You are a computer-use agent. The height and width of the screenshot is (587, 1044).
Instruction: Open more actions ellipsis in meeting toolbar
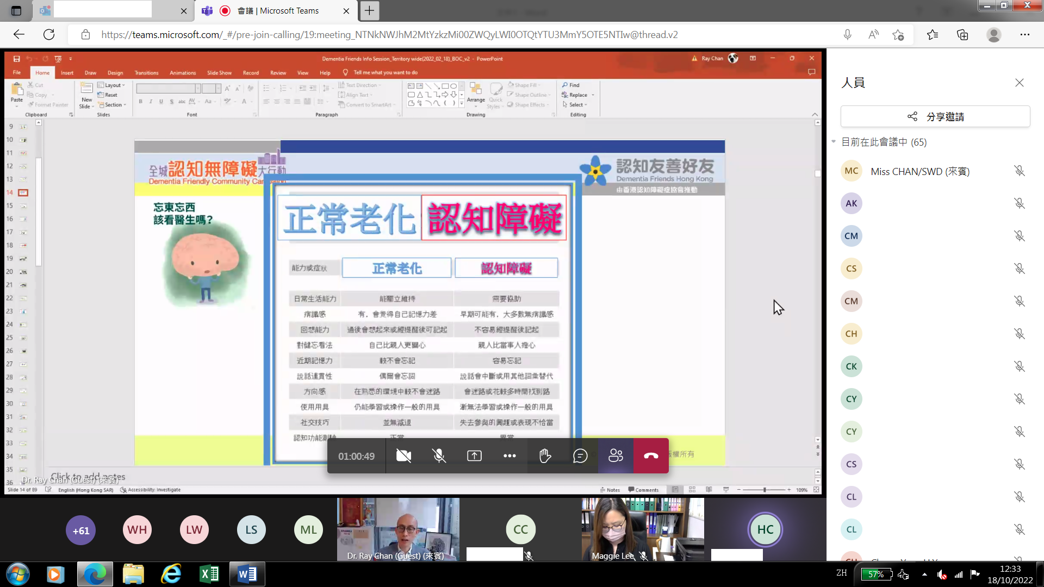coord(509,456)
